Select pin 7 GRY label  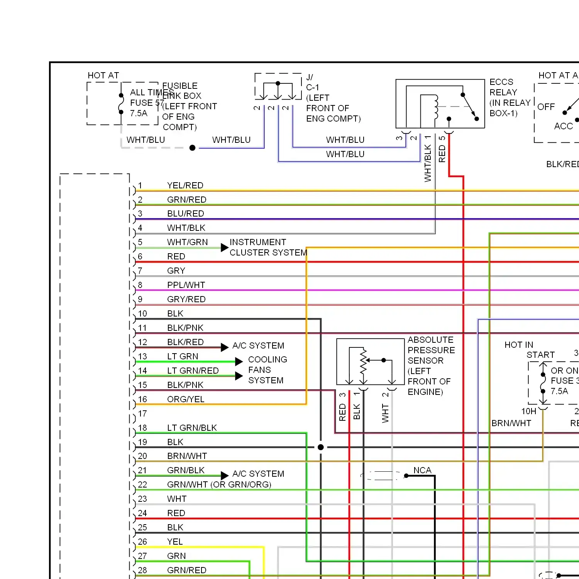[x=176, y=271]
